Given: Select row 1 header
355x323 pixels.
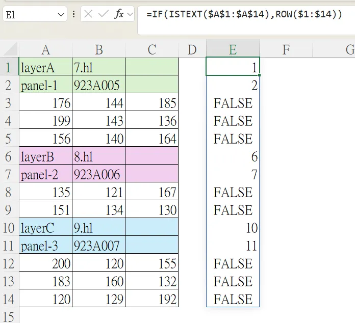Looking at the screenshot, I should coord(10,67).
